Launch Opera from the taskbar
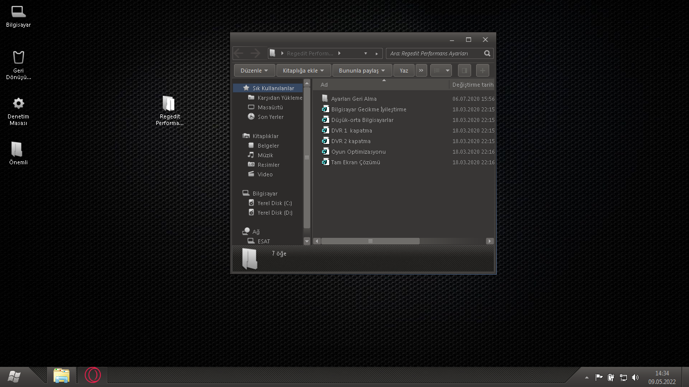 tap(93, 375)
